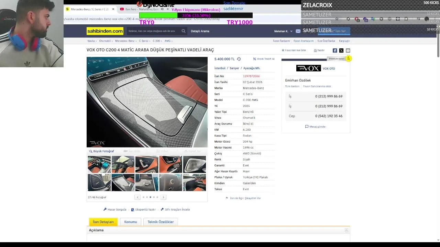Collapse the Açıklama section
The height and width of the screenshot is (247, 440).
pos(346,231)
